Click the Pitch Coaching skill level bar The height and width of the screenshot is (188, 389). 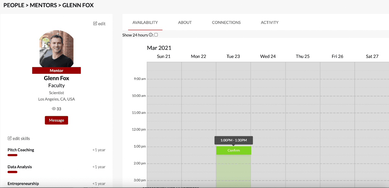pos(12,155)
